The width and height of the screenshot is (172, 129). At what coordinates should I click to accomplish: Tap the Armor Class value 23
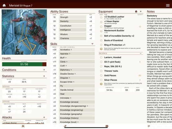(x=9, y=92)
